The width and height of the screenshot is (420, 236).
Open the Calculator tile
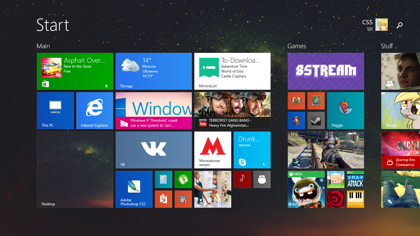(x=164, y=179)
